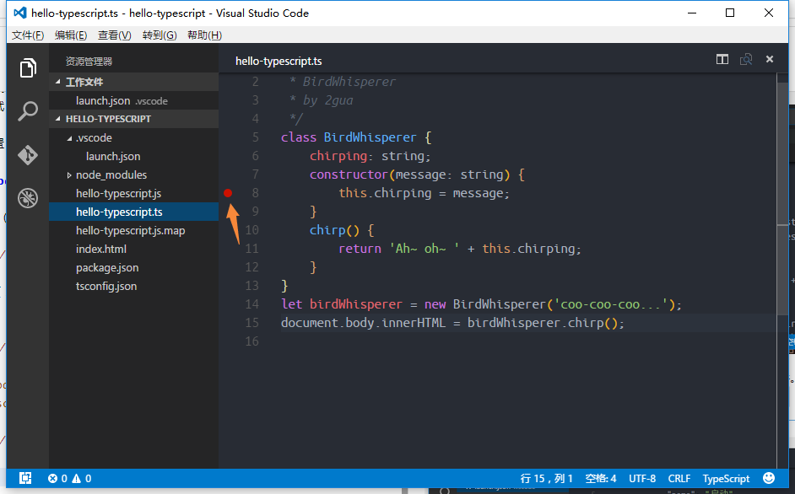Click 空格: 4 to change indentation

coord(600,478)
